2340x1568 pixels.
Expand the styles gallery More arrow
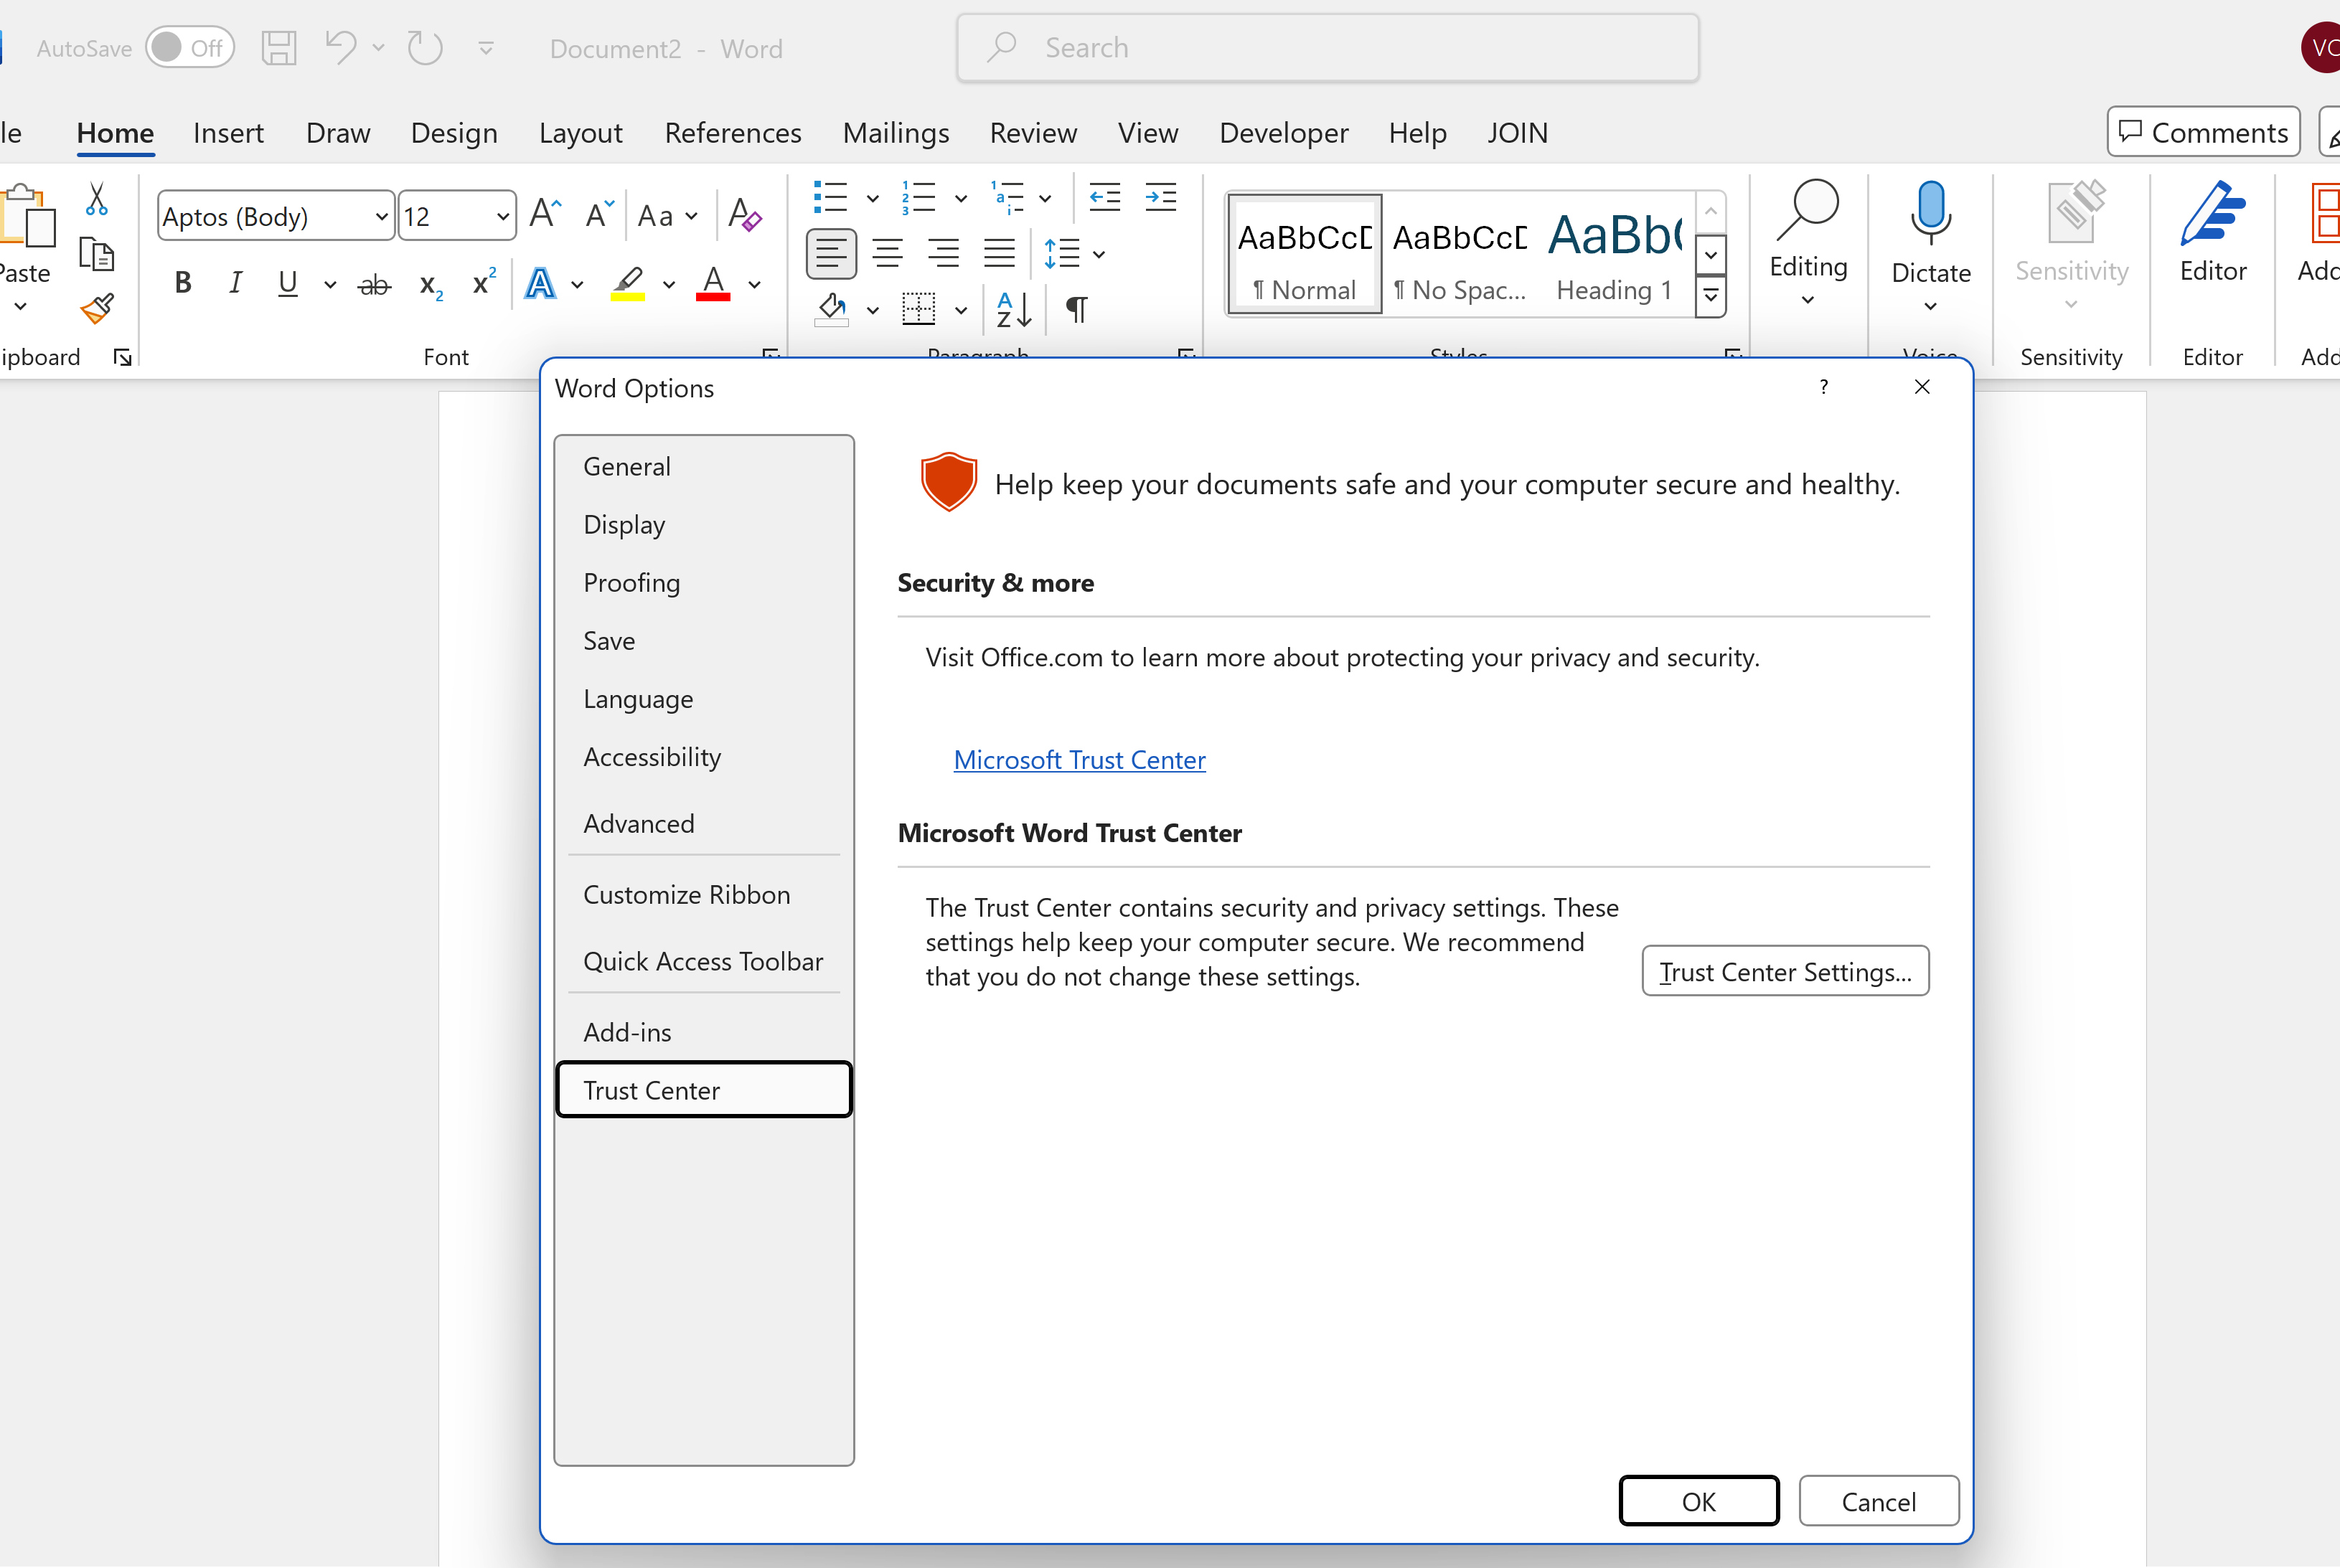coord(1711,296)
